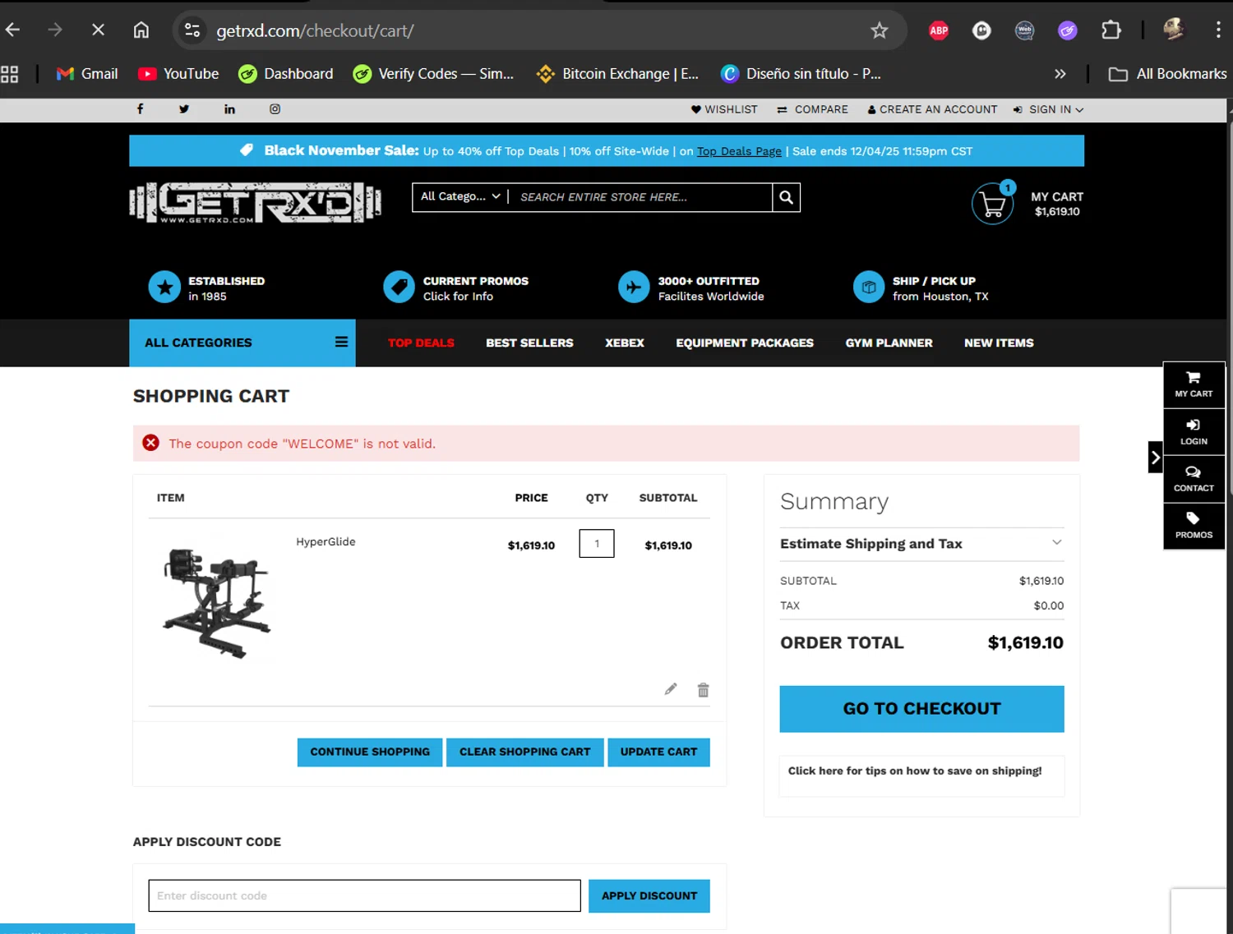Open the All Categories search dropdown

pos(460,196)
